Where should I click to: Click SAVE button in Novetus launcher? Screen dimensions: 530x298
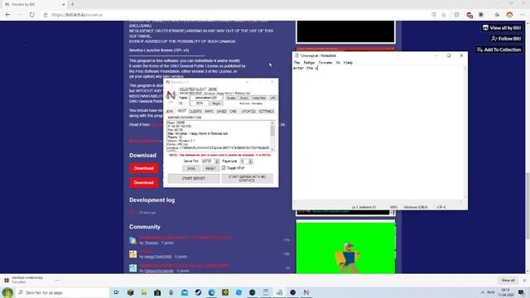pyautogui.click(x=191, y=168)
